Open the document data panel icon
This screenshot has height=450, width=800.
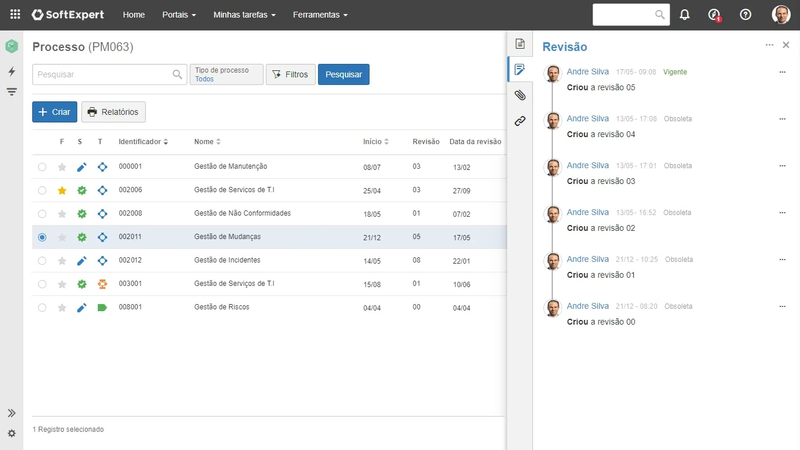(520, 44)
